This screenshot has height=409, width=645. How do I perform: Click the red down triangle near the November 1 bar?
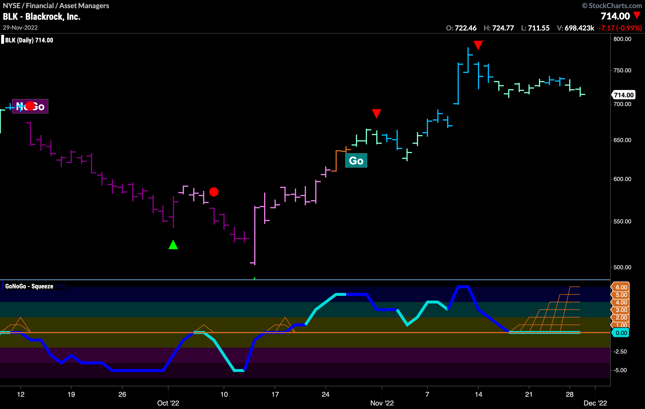pos(376,114)
